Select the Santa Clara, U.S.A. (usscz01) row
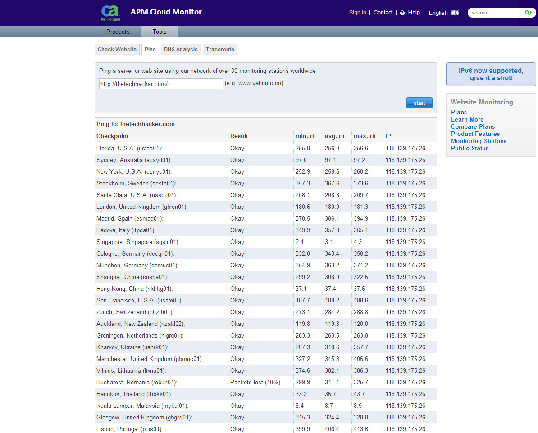Viewport: 538px width, 433px height. (x=265, y=195)
